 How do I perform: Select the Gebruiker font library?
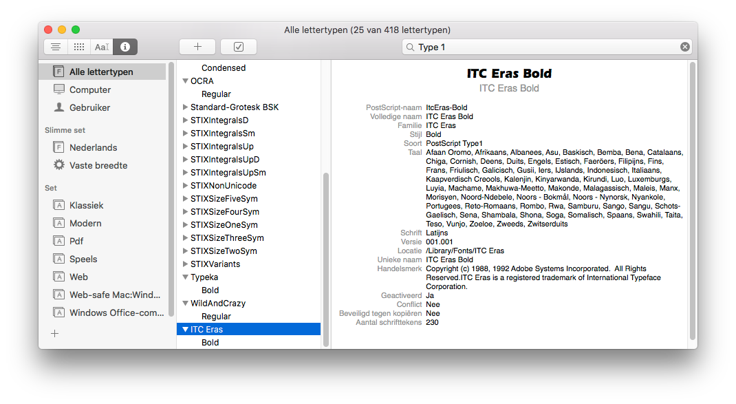coord(89,107)
